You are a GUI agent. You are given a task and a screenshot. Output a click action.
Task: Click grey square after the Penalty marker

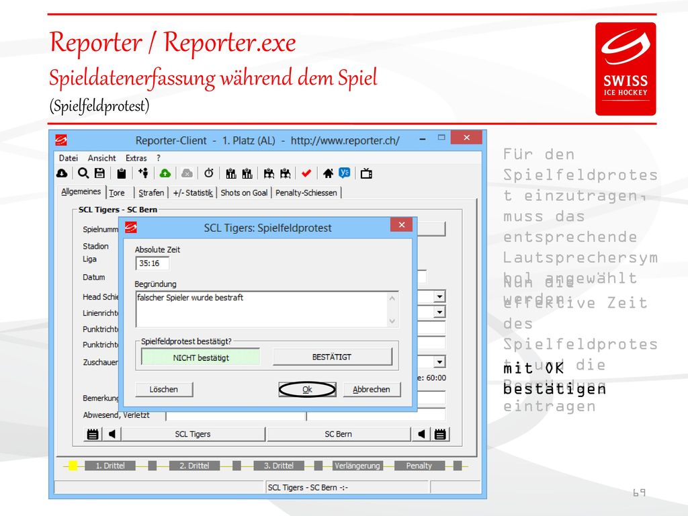(458, 466)
